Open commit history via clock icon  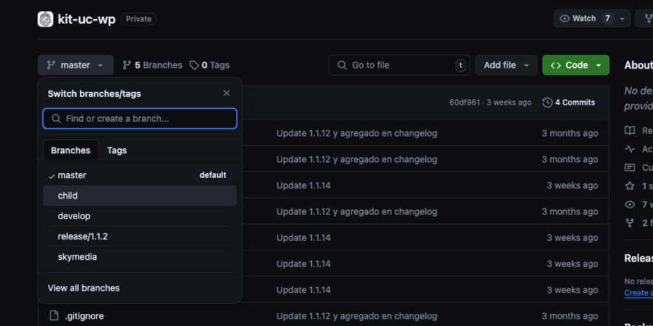(x=547, y=103)
